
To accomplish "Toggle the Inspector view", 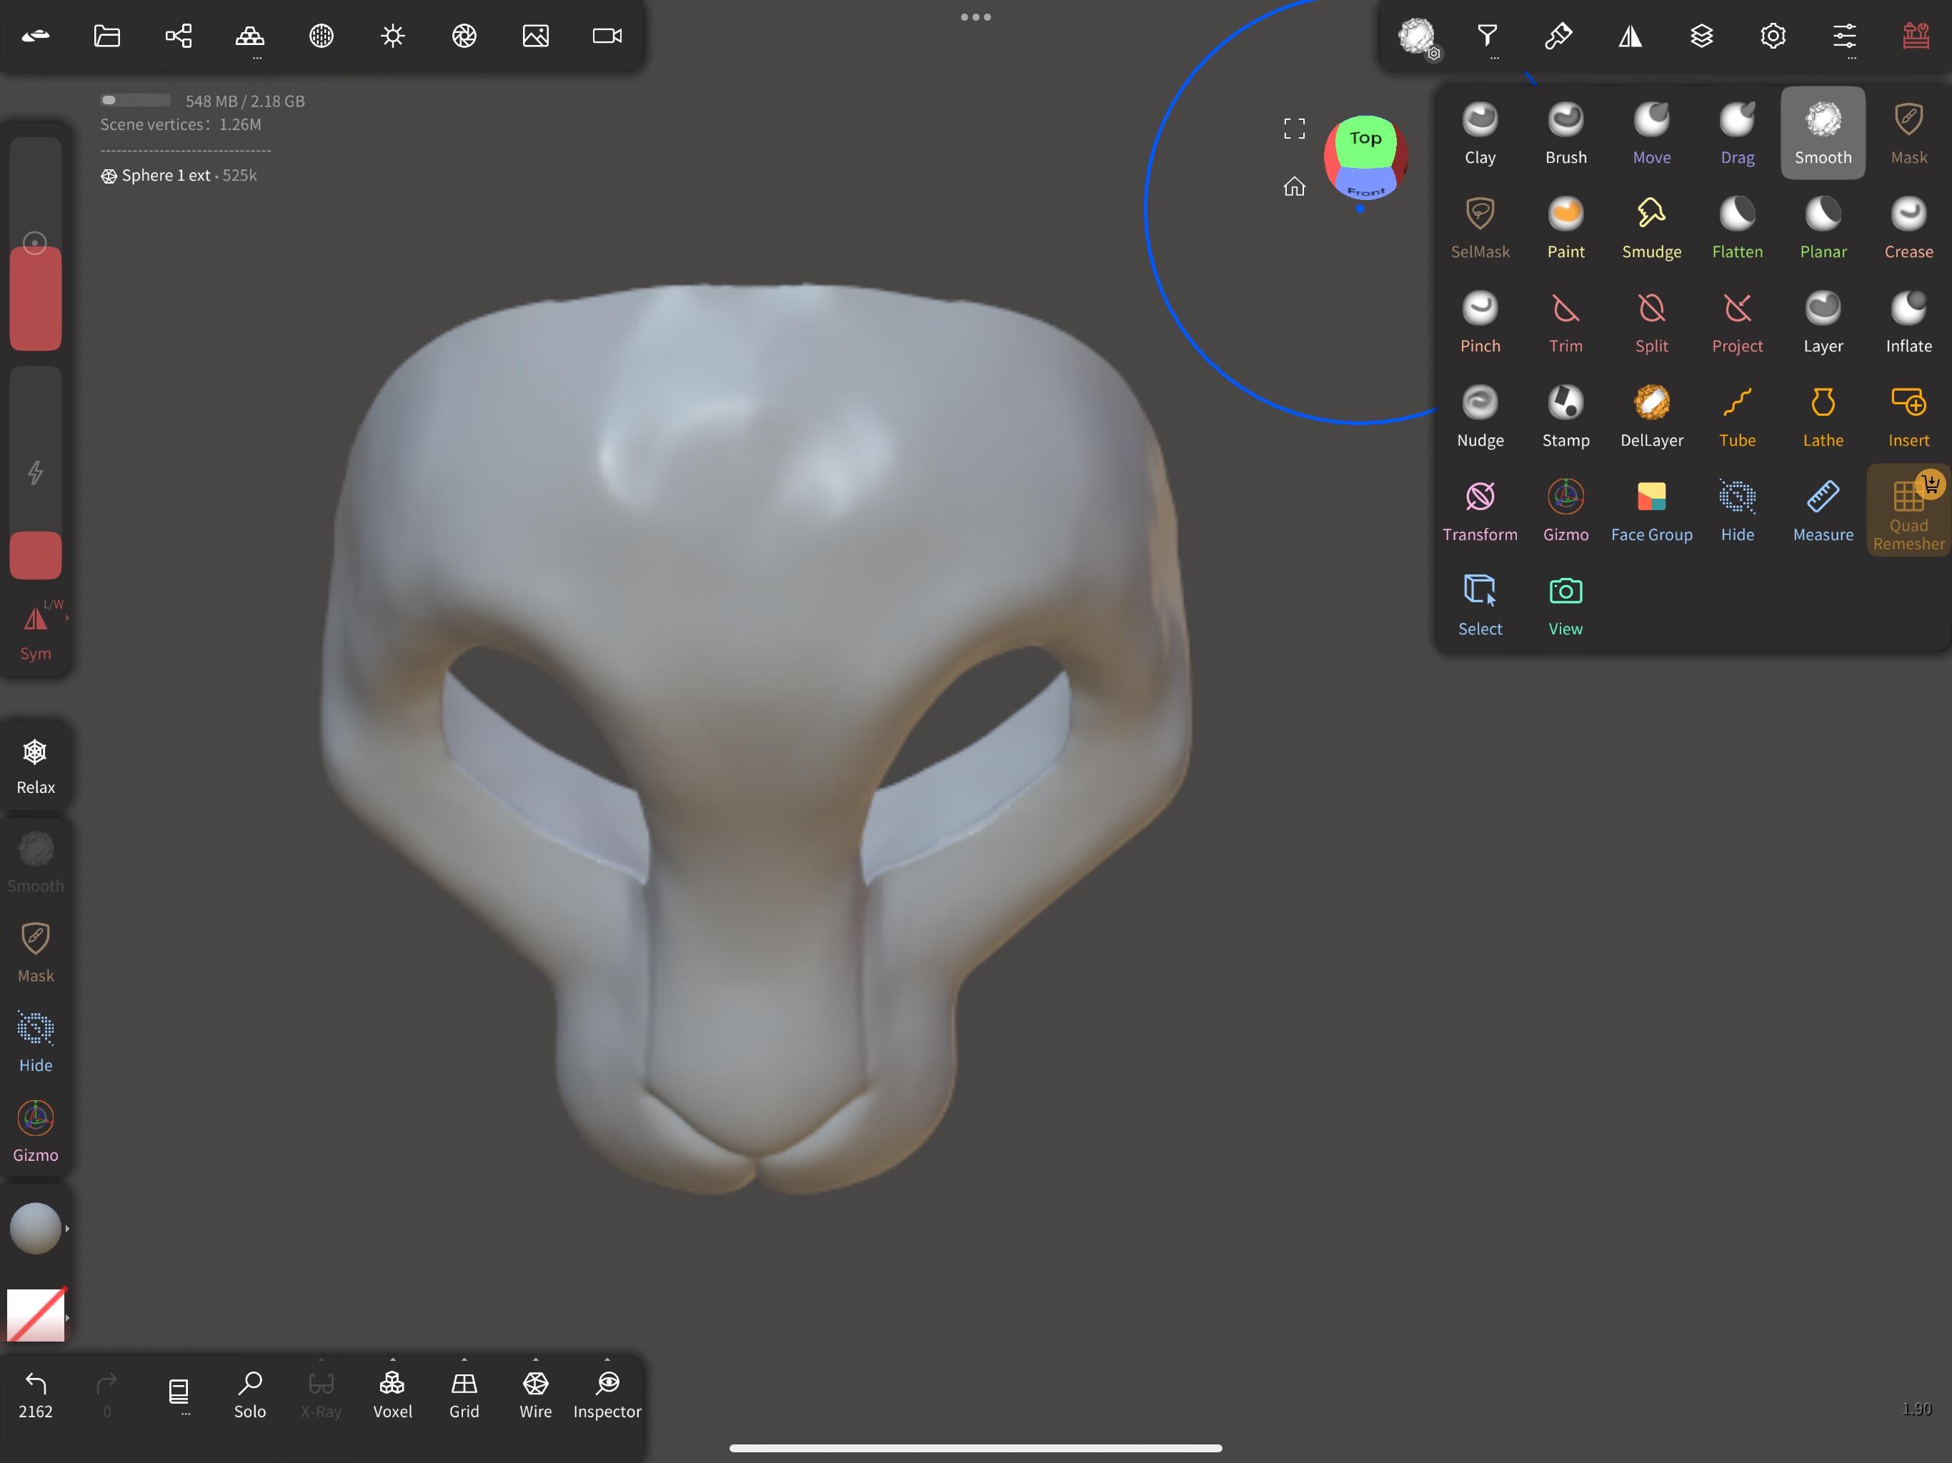I will [607, 1394].
